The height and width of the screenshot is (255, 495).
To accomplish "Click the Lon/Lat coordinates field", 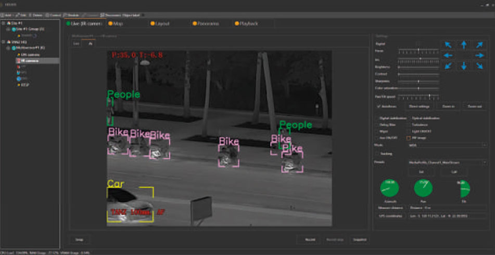I will pos(447,216).
